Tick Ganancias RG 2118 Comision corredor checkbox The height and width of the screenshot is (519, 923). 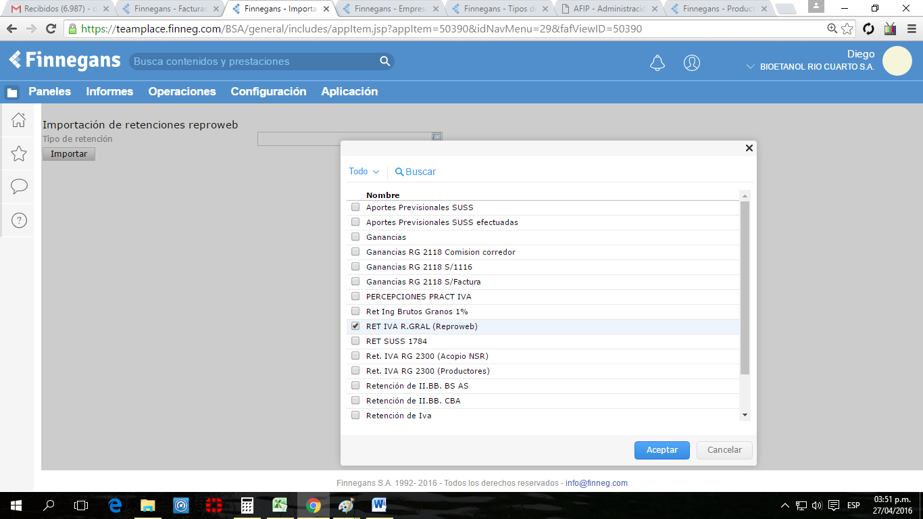(355, 252)
